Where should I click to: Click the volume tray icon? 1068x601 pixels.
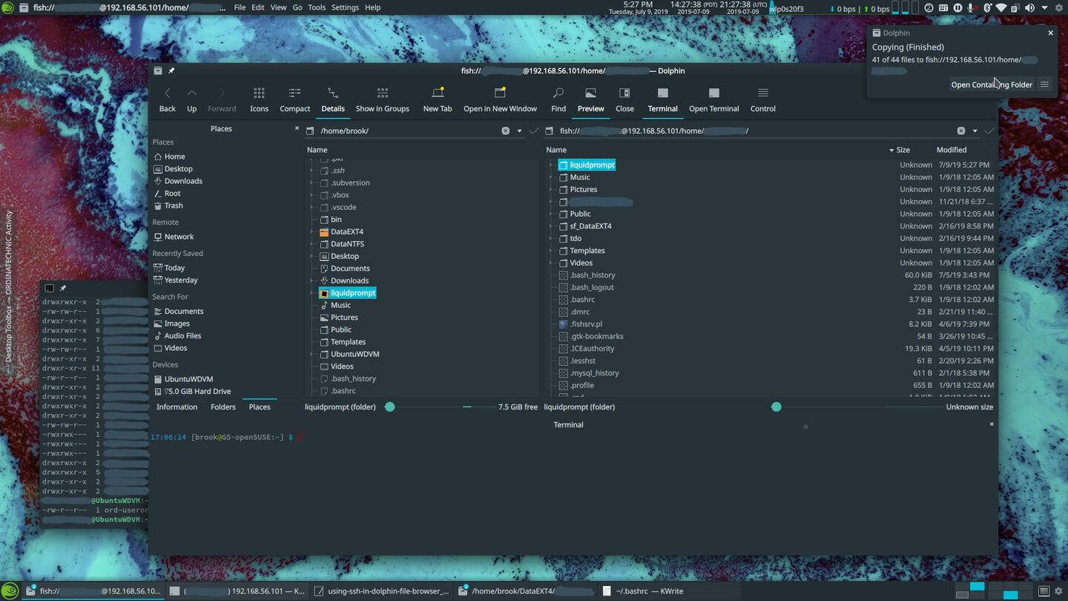click(x=1029, y=7)
